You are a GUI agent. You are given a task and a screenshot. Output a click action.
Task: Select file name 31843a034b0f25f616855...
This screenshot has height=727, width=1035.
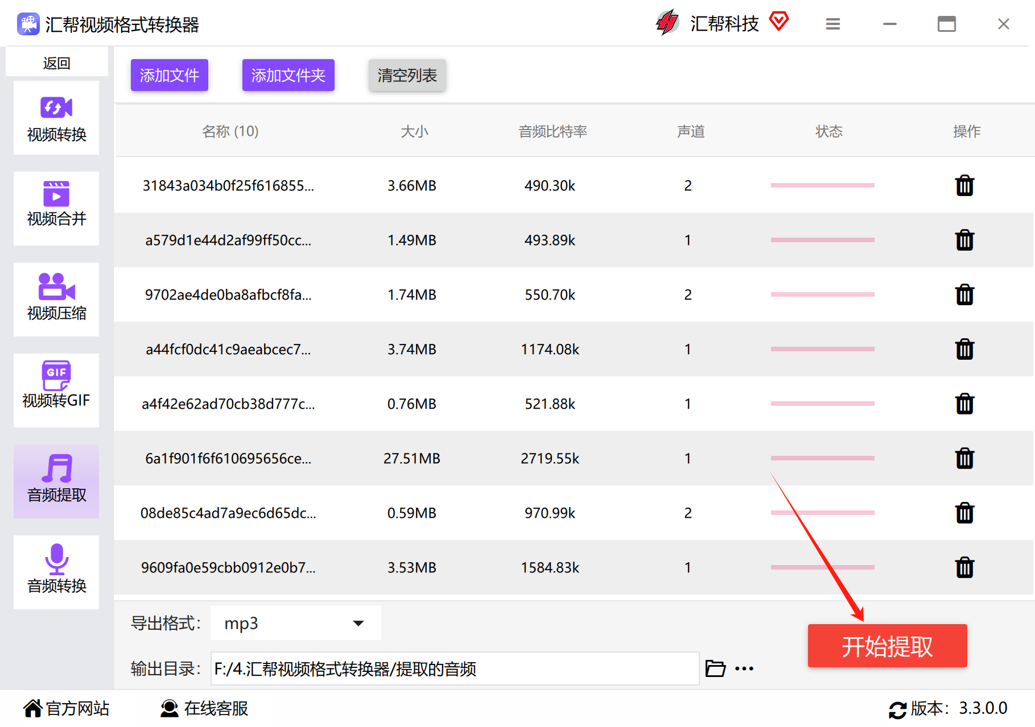[x=228, y=185]
